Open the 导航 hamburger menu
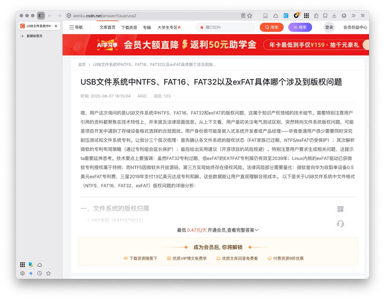The width and height of the screenshot is (385, 300). pos(76,28)
